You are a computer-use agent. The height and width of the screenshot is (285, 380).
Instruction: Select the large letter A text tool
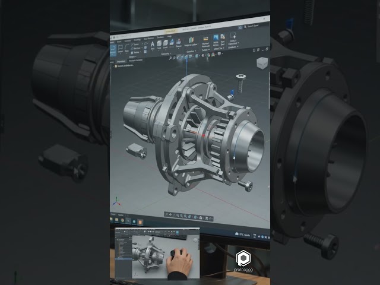[152, 45]
